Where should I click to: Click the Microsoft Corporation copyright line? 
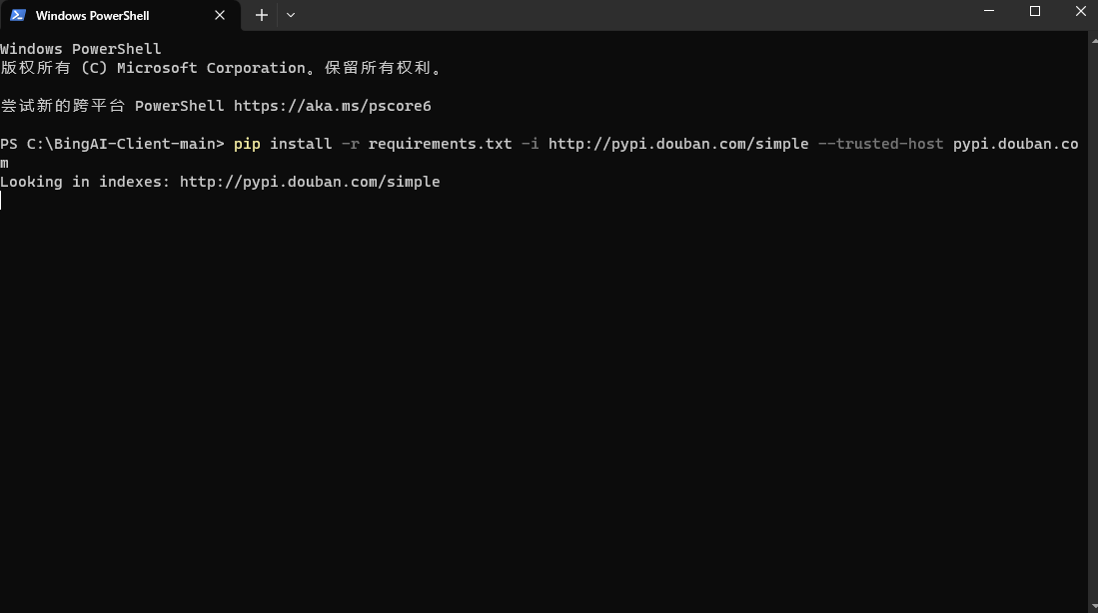(220, 67)
